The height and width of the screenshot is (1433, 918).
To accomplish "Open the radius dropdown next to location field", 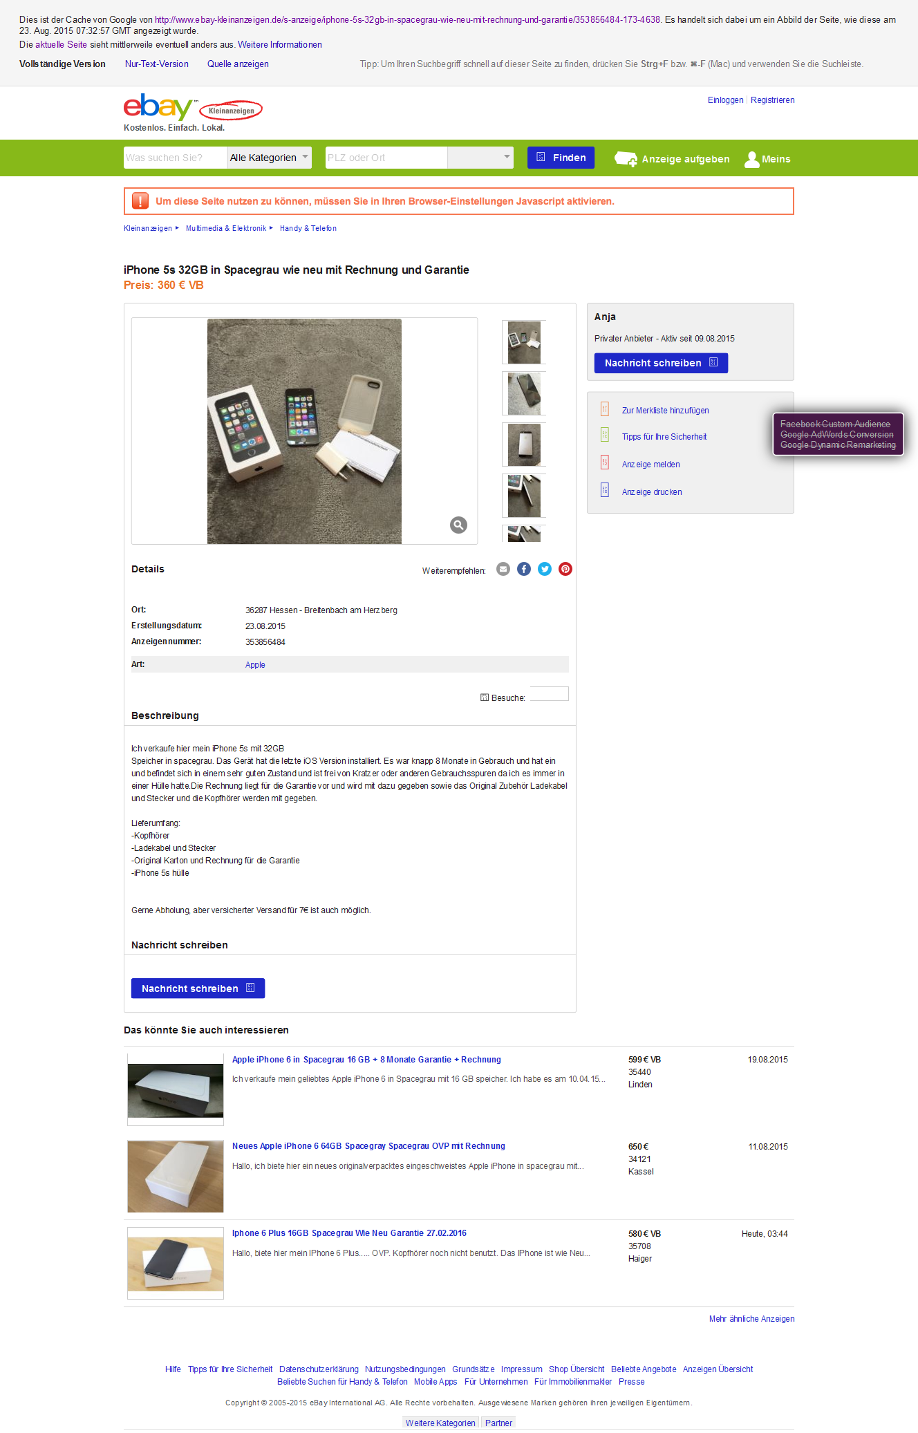I will pos(480,158).
